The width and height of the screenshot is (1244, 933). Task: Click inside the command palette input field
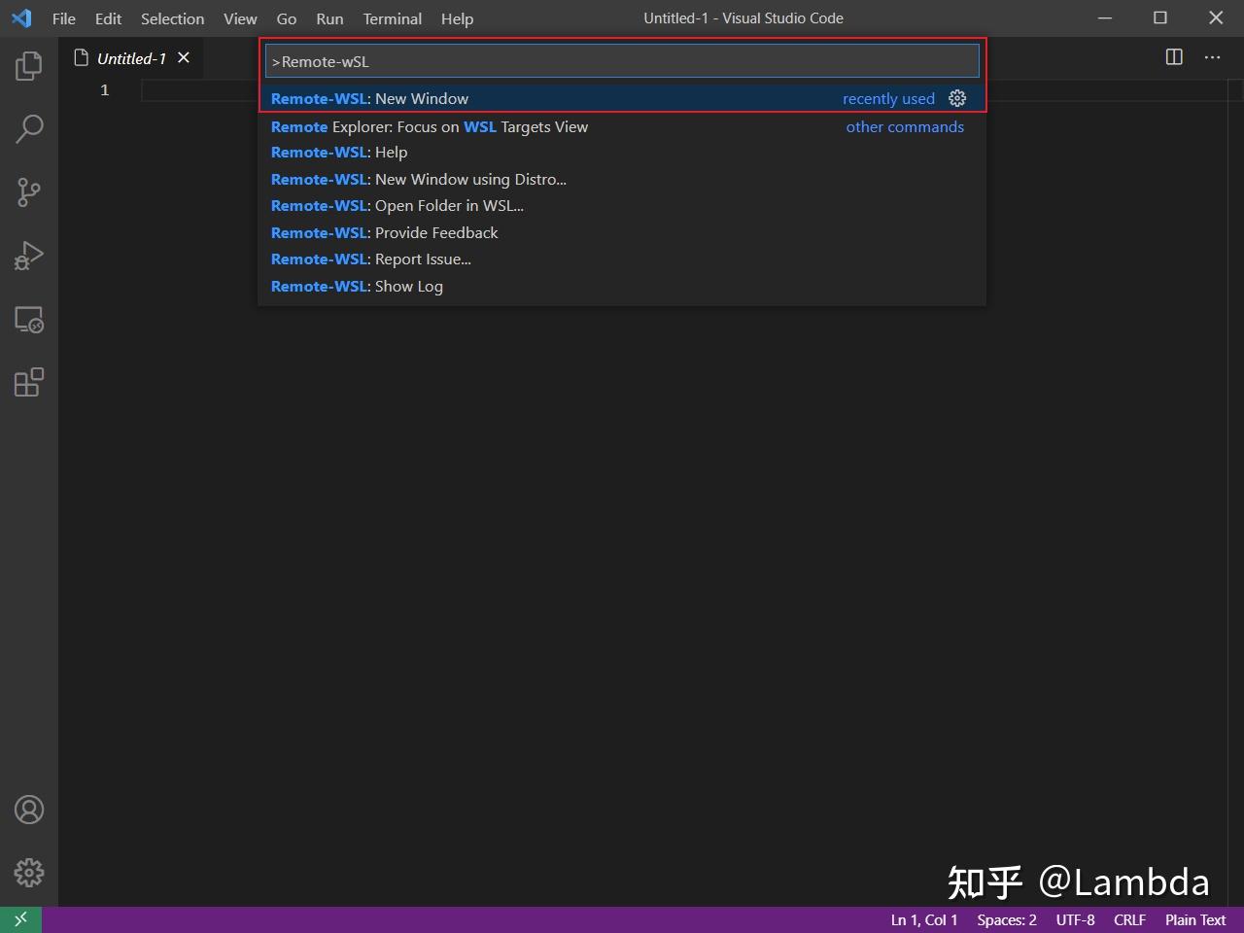pyautogui.click(x=622, y=60)
